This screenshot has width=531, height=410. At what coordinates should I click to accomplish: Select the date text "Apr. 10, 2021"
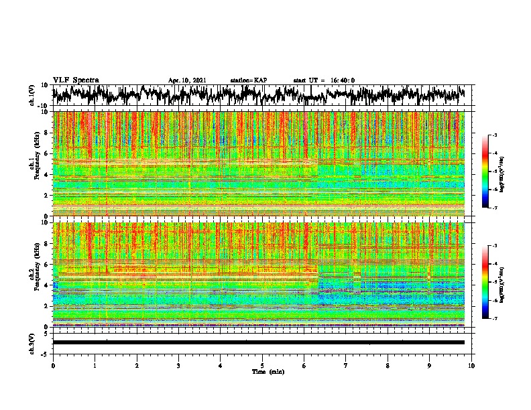coord(187,80)
